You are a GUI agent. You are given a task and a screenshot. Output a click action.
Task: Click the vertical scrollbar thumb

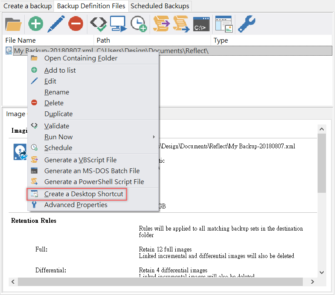pyautogui.click(x=322, y=163)
